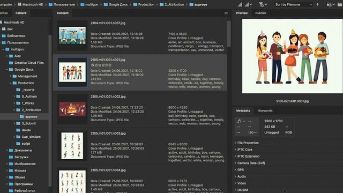Expand the Gap_similars folder
Viewport: 343px width, 193px height.
coord(14,137)
